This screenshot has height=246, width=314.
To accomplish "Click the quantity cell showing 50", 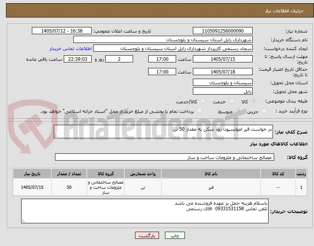I will click(69, 187).
